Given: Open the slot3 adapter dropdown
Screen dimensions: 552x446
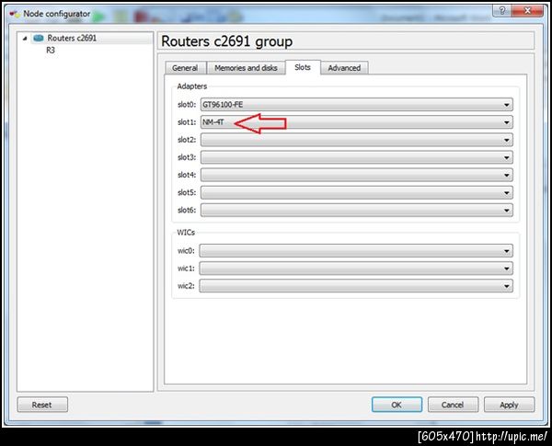Looking at the screenshot, I should (357, 157).
